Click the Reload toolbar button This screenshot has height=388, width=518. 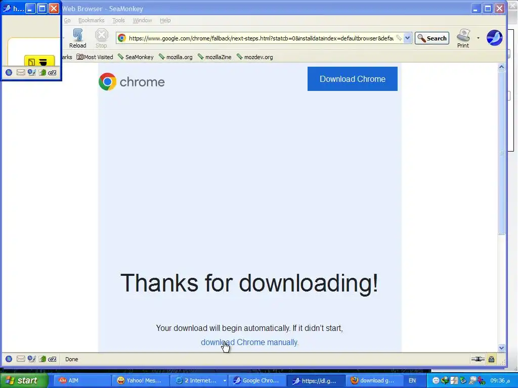[x=77, y=38]
